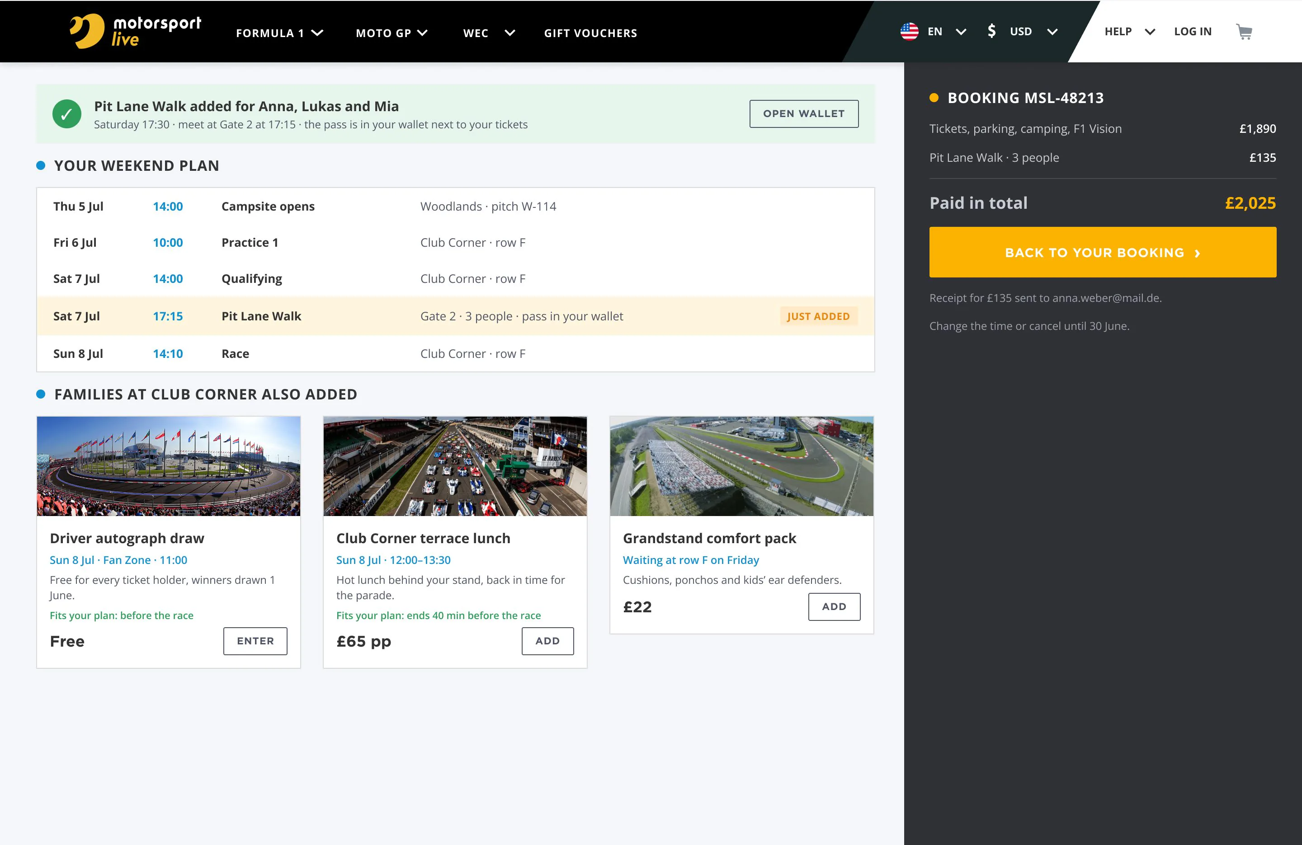Click the Grandstand comfort pack title

coord(709,538)
